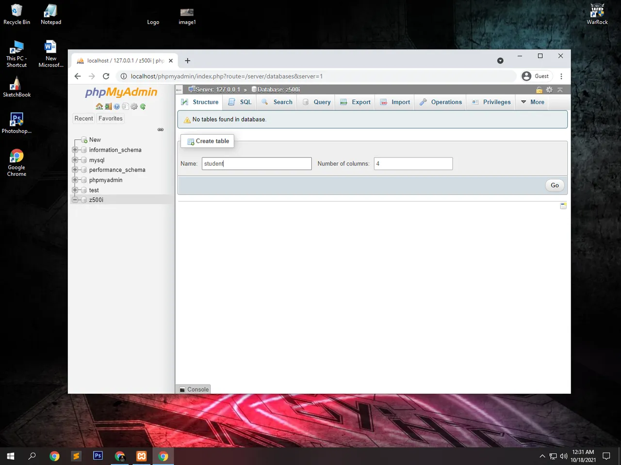This screenshot has height=465, width=621.
Task: Click the New database tree item
Action: coord(95,140)
